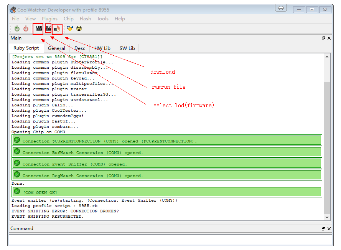Open the File menu
Screen dimensions: 341x250
pos(15,19)
